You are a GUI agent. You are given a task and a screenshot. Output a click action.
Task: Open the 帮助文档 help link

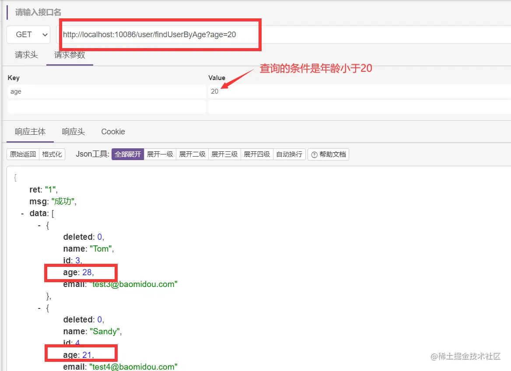click(x=329, y=154)
